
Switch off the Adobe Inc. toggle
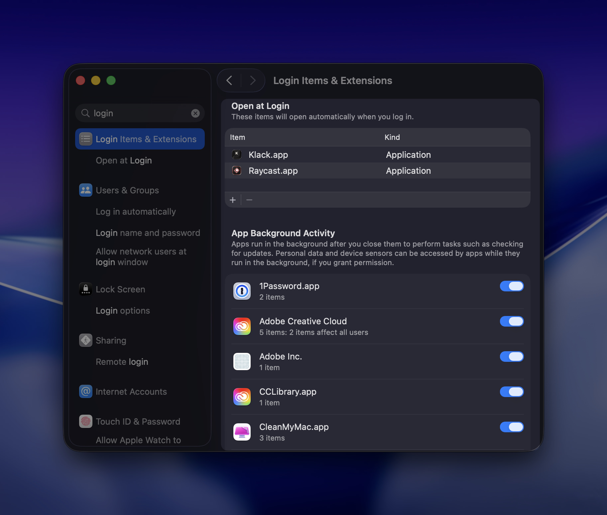[512, 357]
